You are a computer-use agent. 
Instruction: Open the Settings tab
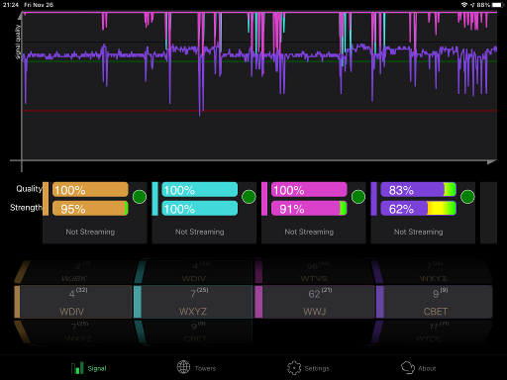click(308, 368)
